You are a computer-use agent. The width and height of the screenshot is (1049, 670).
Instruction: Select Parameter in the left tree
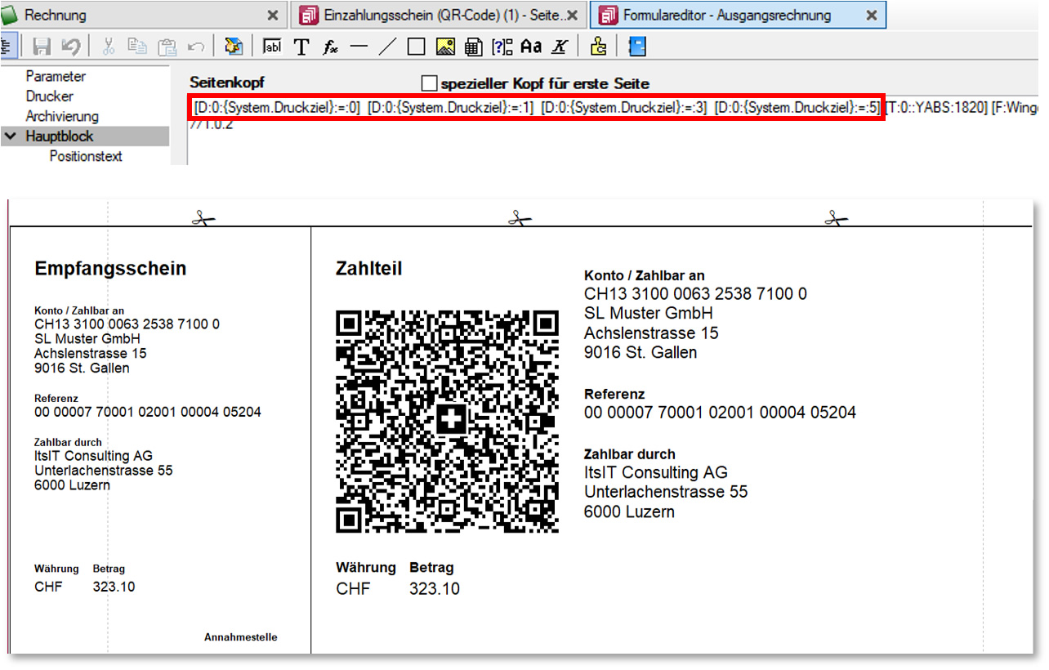click(56, 76)
